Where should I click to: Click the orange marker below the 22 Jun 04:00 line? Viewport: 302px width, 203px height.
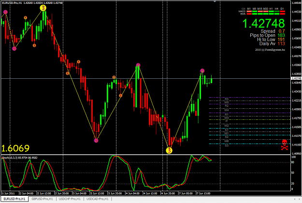click(34, 45)
